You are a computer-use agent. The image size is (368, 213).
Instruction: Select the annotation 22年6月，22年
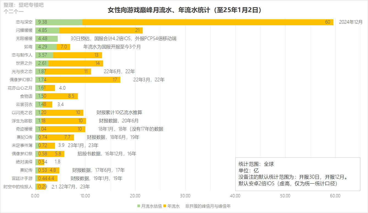tap(119, 72)
